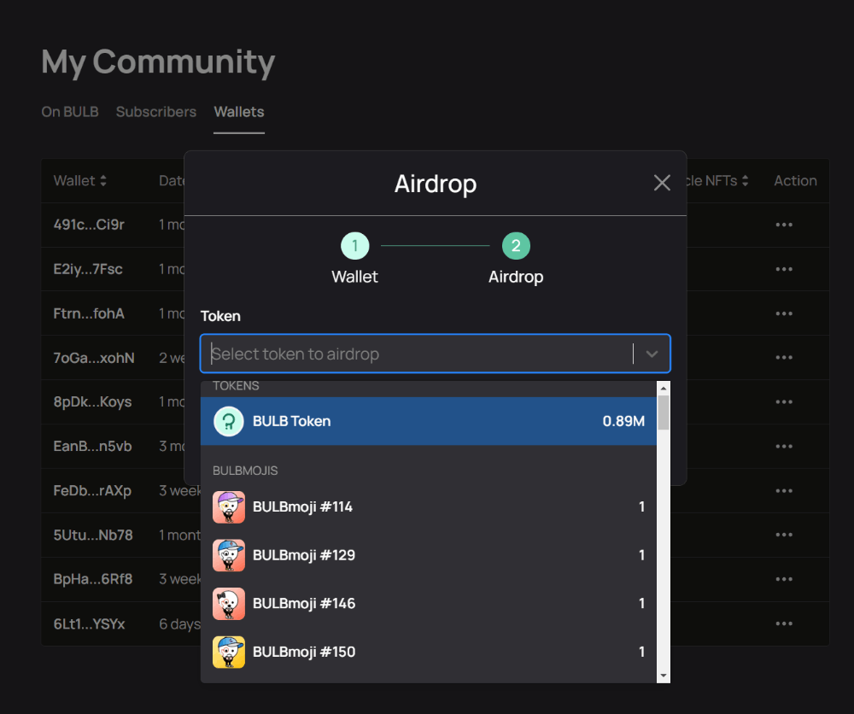
Task: Close the Airdrop dialog
Action: (662, 183)
